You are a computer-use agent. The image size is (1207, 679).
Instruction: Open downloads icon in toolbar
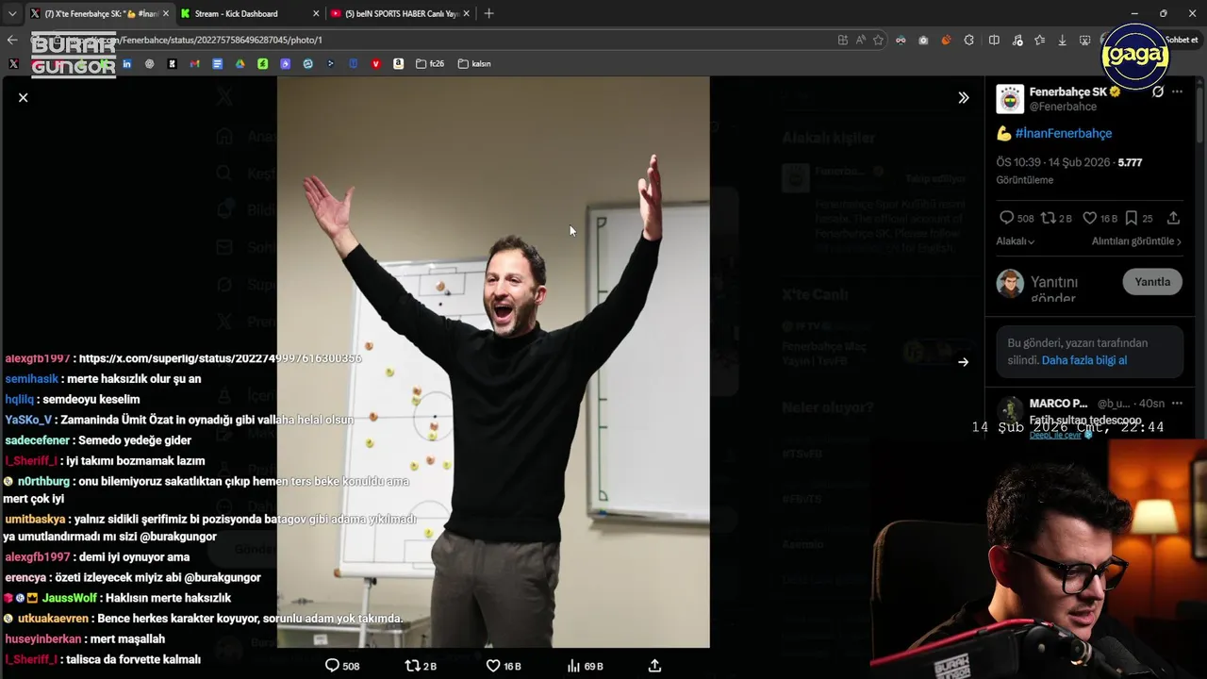(x=1062, y=40)
